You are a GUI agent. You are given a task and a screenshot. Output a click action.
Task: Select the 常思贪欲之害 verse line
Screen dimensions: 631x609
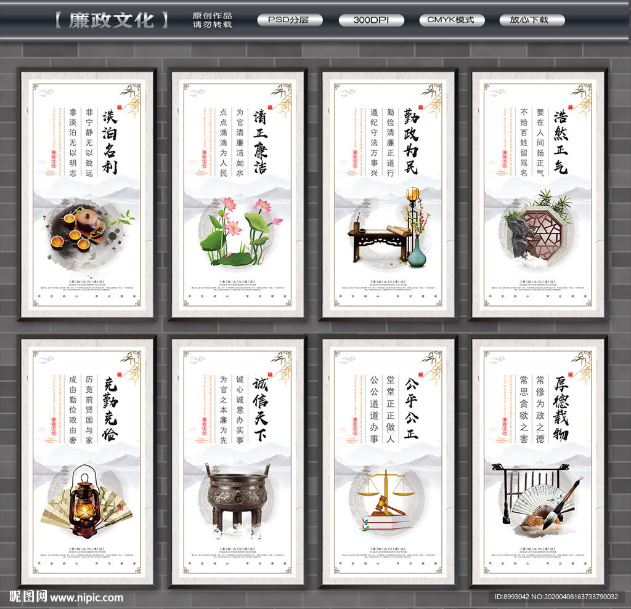point(524,409)
